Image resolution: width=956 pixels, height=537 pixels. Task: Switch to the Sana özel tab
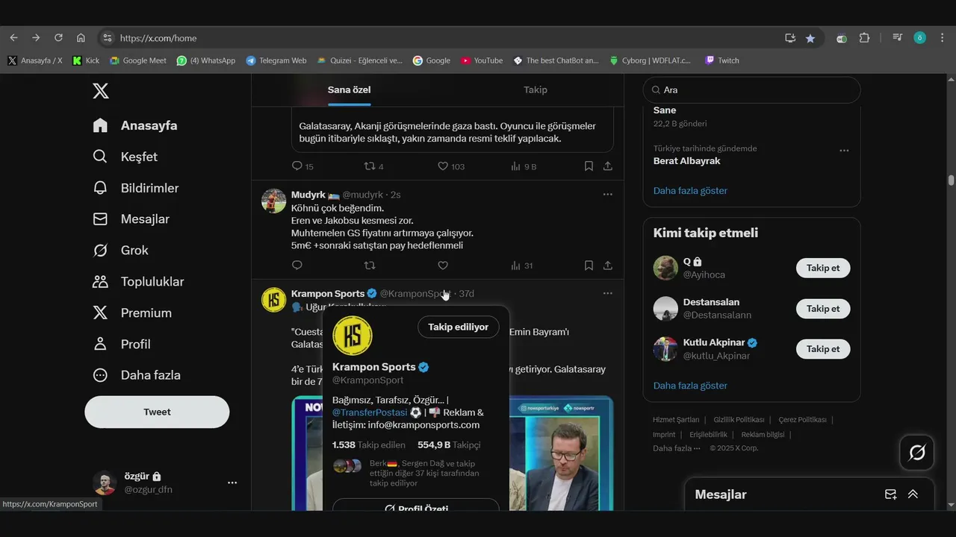[x=349, y=89]
